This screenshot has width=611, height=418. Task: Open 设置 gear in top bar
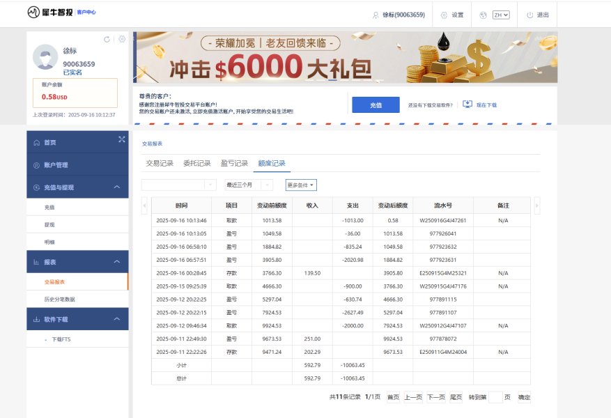coord(444,15)
